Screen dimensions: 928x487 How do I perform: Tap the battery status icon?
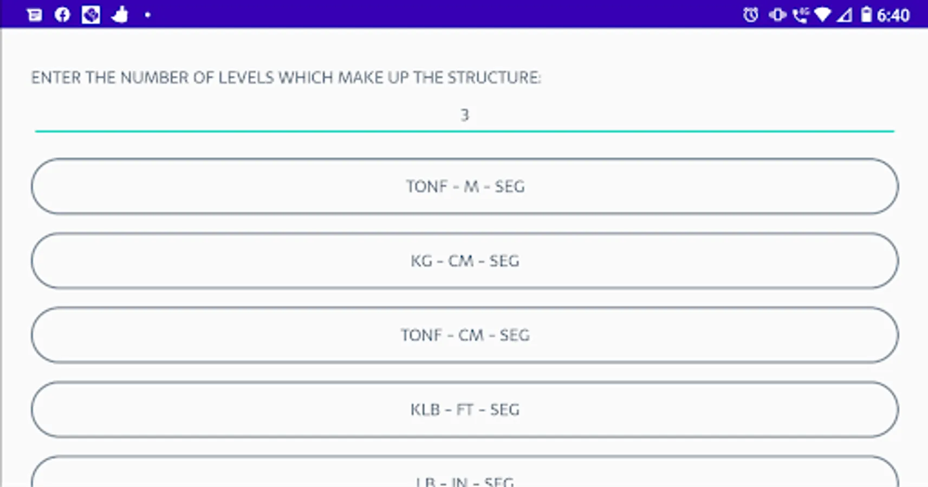click(866, 15)
